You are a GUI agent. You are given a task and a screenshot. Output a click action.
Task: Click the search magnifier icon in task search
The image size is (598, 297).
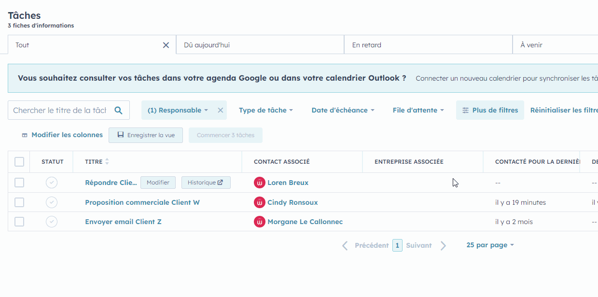(x=119, y=110)
